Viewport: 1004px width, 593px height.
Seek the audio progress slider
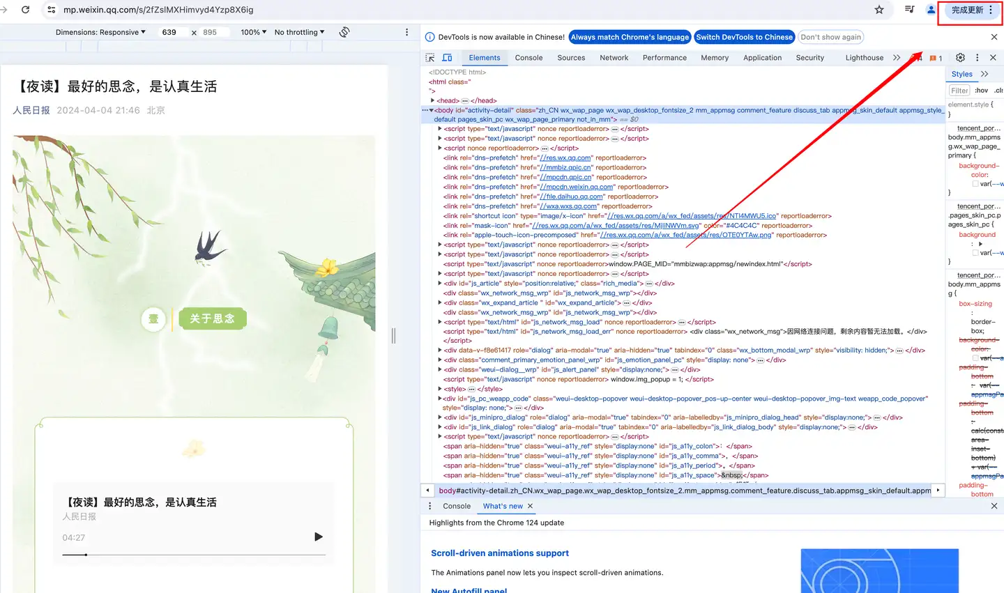tap(194, 555)
